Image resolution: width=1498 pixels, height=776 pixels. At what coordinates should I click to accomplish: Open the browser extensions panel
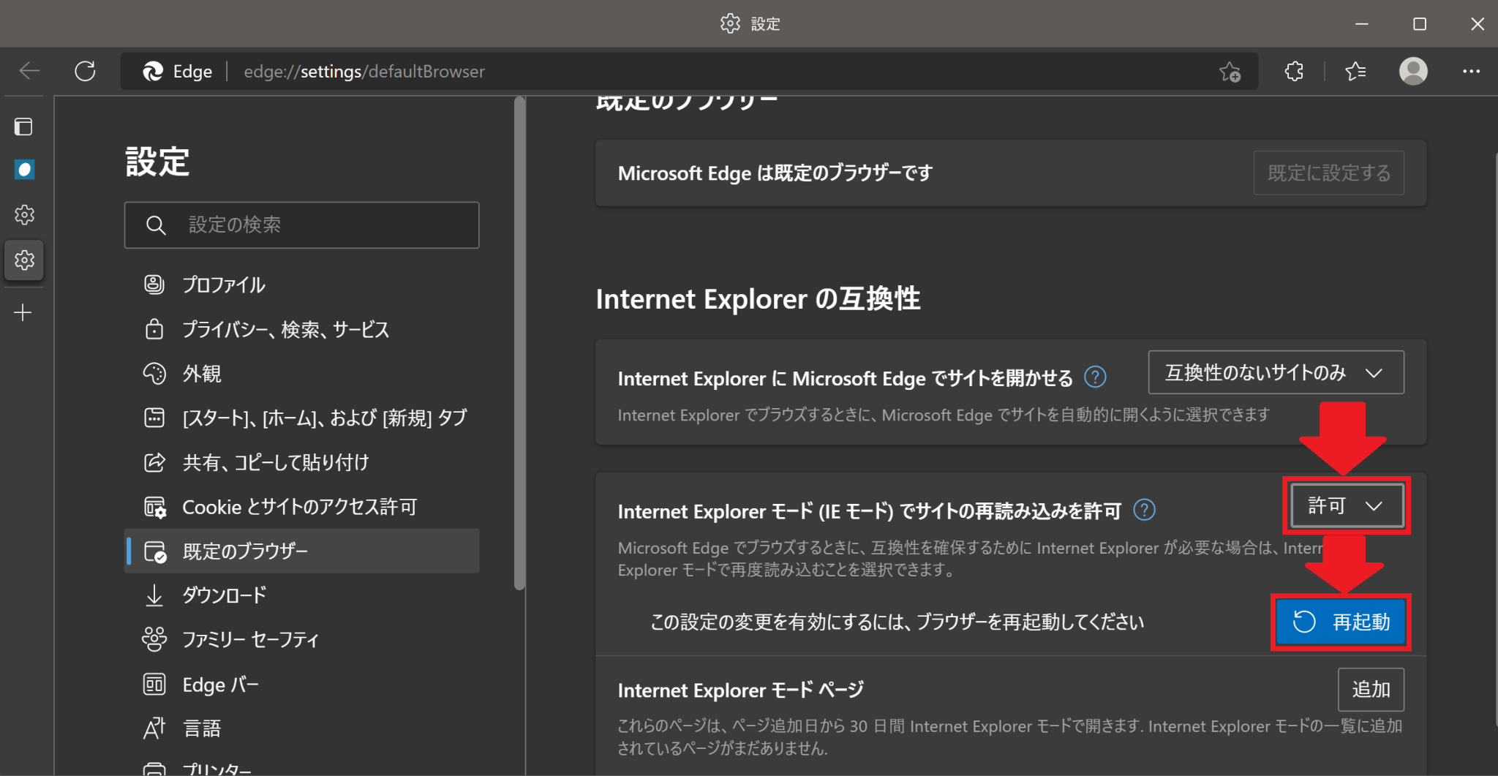pos(1294,71)
